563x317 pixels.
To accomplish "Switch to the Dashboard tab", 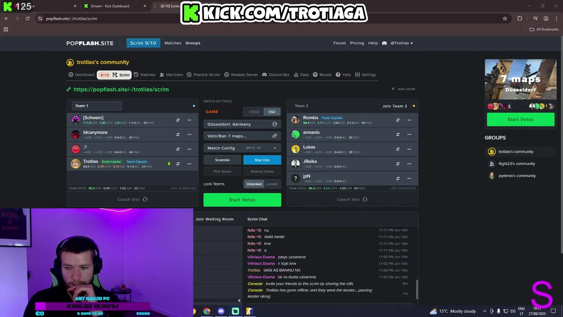I will (82, 75).
